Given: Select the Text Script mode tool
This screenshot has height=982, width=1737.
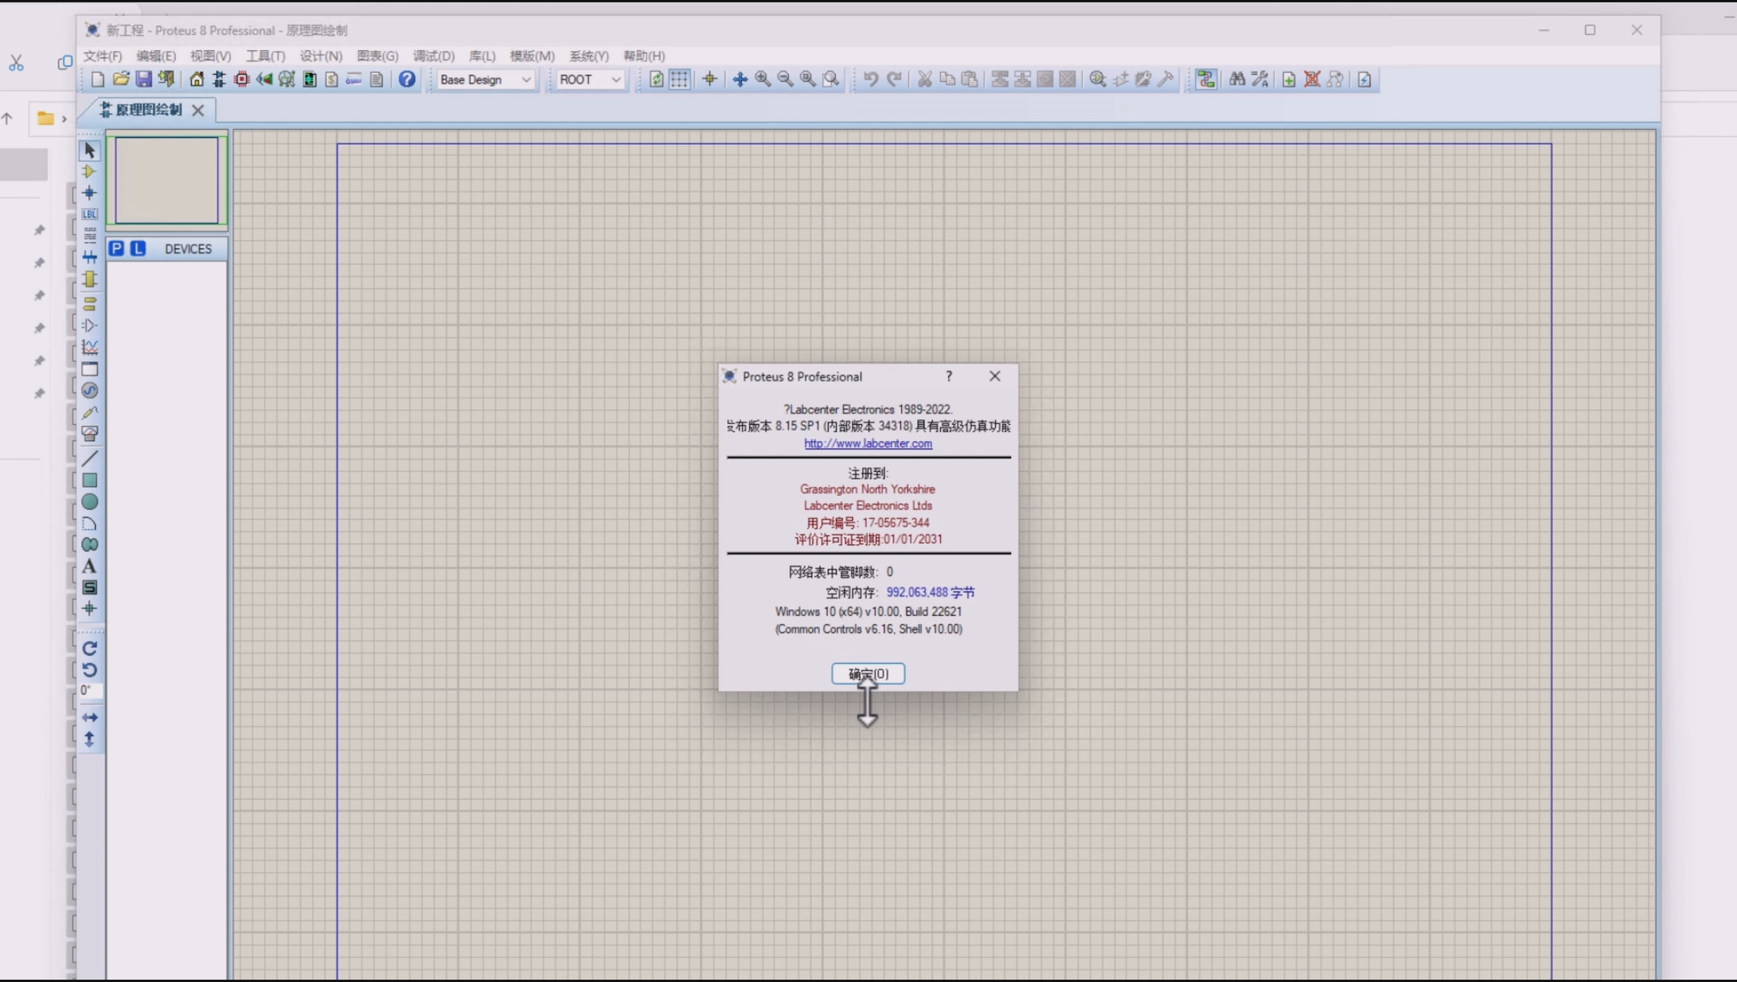Looking at the screenshot, I should tap(89, 236).
